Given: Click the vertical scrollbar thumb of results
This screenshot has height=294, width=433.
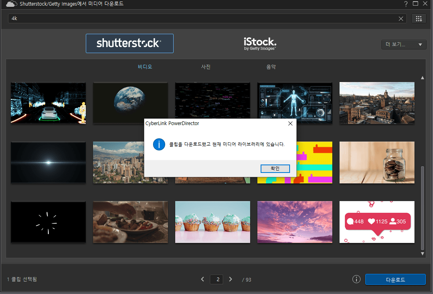Looking at the screenshot, I should pyautogui.click(x=422, y=208).
